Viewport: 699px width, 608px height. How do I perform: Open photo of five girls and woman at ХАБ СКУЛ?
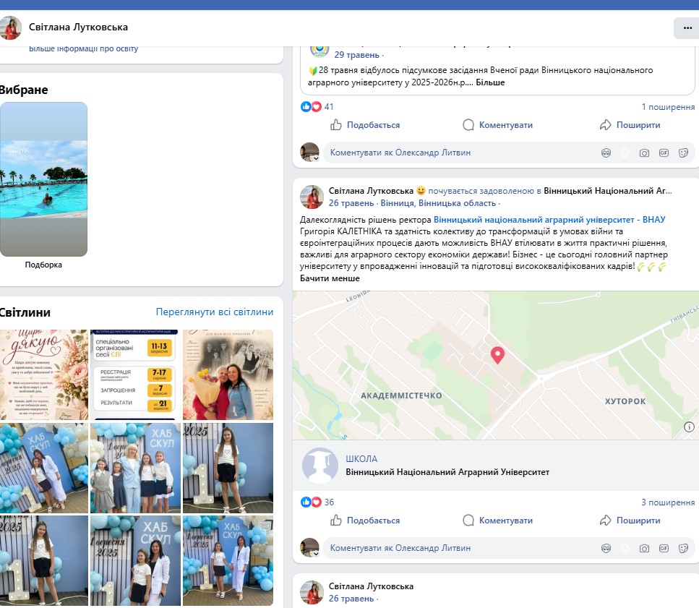[x=135, y=468]
